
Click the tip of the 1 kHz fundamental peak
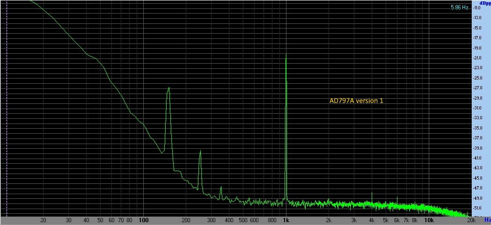click(286, 55)
